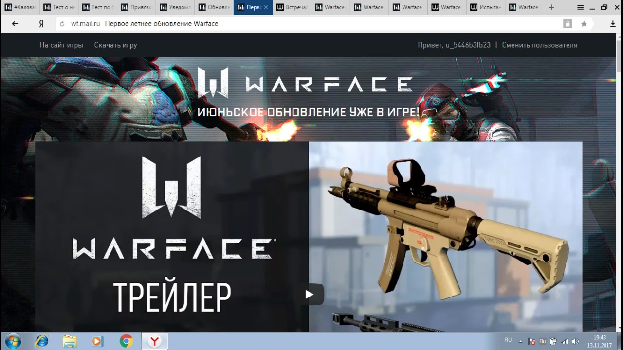Launch Internet Explorer from the taskbar

coord(42,341)
